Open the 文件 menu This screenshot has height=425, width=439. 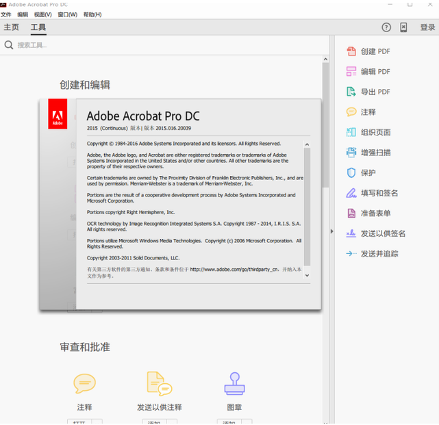click(x=6, y=14)
